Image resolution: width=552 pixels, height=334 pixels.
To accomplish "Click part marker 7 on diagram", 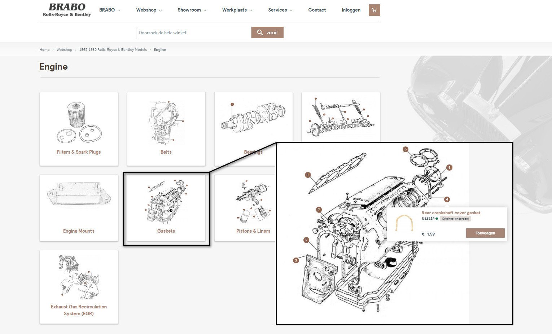I will pyautogui.click(x=319, y=210).
